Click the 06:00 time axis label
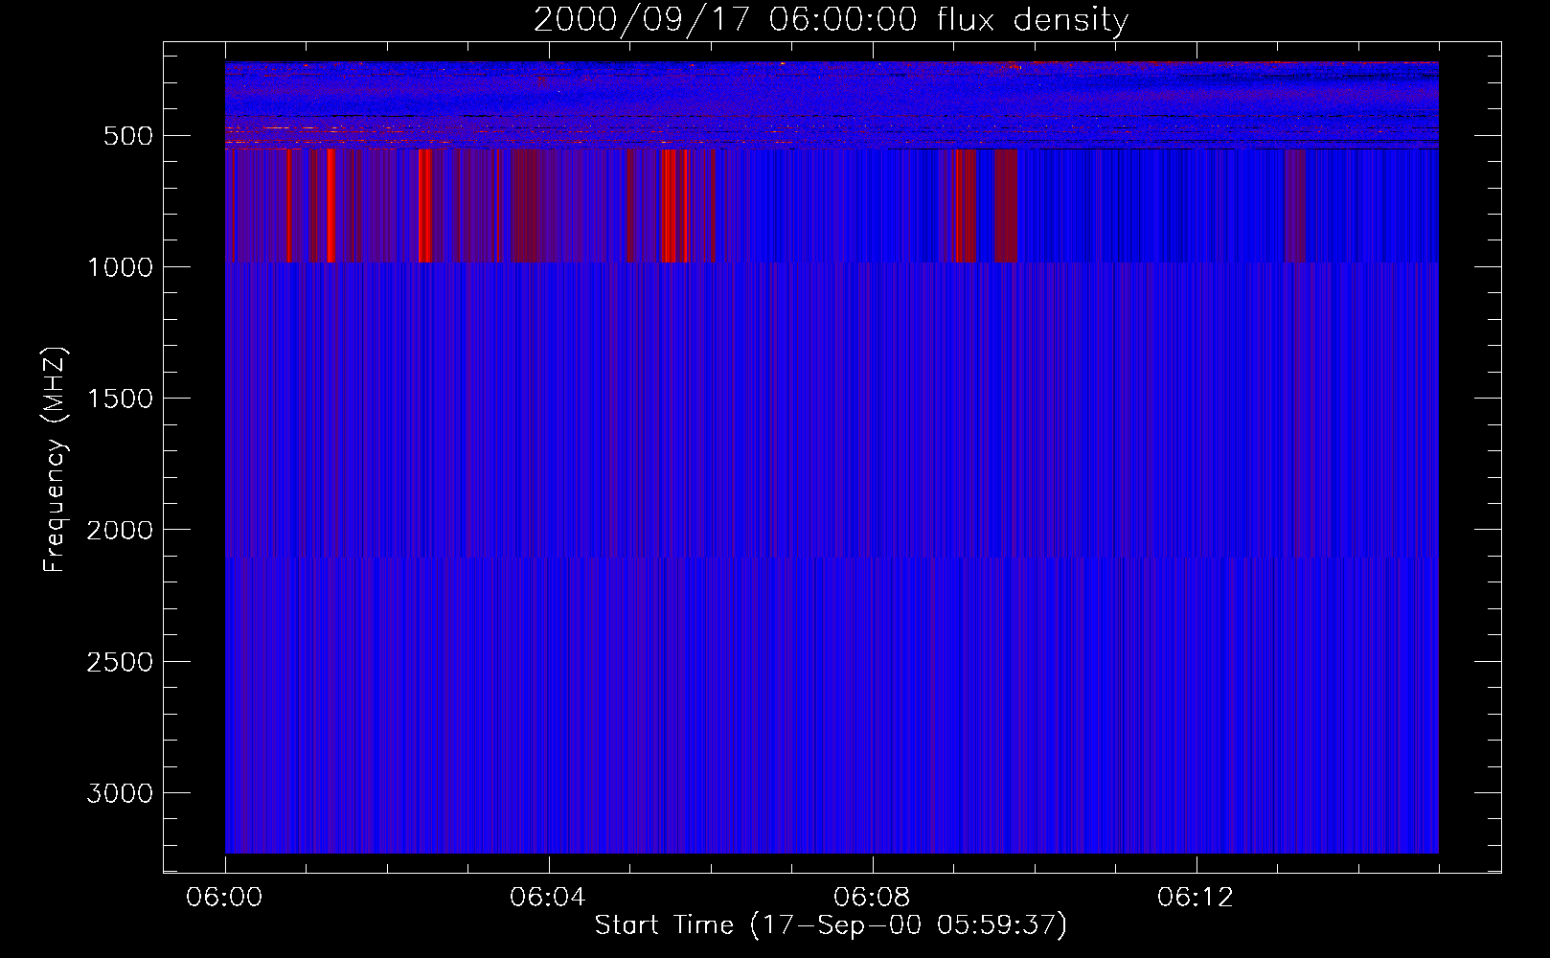This screenshot has width=1550, height=958. coord(224,898)
